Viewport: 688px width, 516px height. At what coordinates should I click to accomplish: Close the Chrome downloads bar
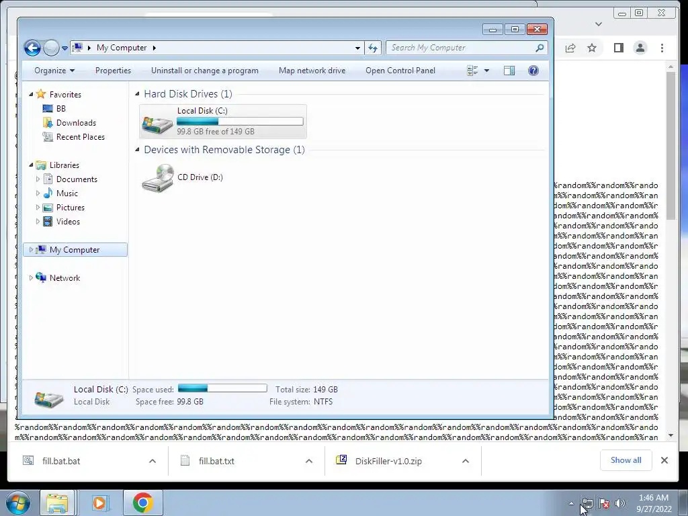[664, 460]
